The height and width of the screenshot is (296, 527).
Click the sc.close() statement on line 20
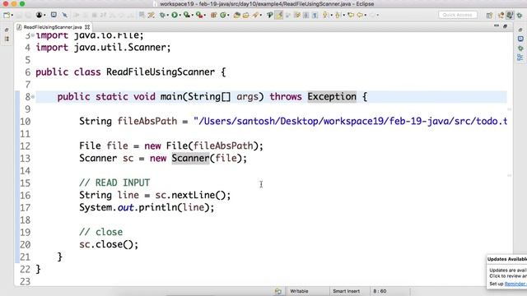109,244
